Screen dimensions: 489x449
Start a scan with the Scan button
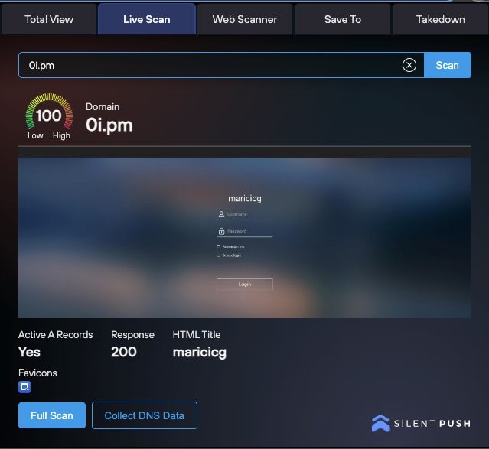447,65
